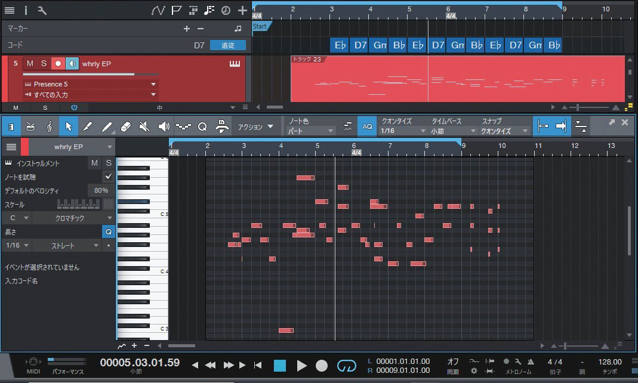
Task: Open the inspector with the i icon
Action: [26, 10]
